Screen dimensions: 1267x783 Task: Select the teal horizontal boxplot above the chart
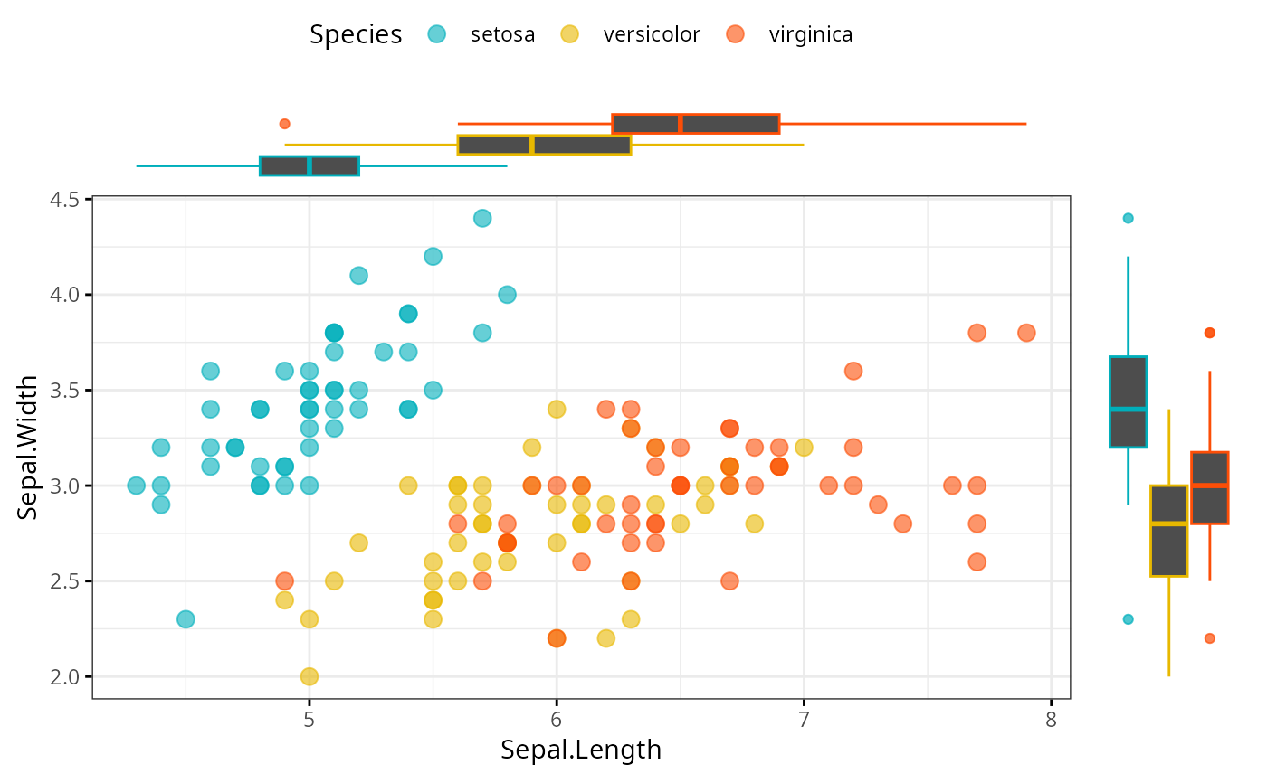coord(310,165)
